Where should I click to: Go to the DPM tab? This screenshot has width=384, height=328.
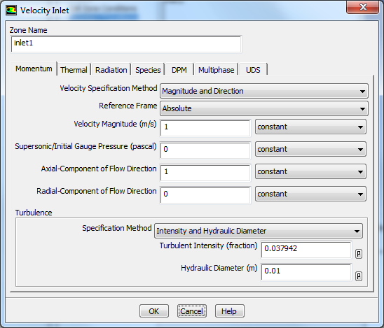[179, 70]
